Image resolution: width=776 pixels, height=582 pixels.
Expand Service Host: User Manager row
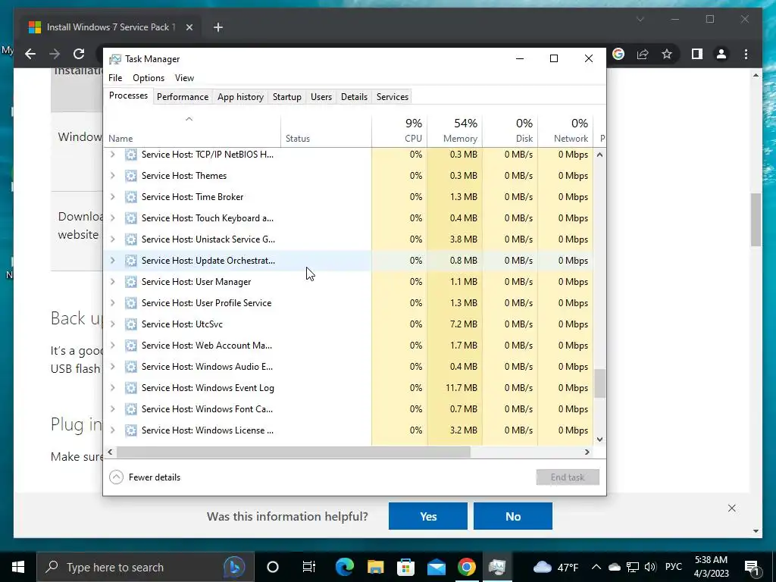click(x=113, y=282)
